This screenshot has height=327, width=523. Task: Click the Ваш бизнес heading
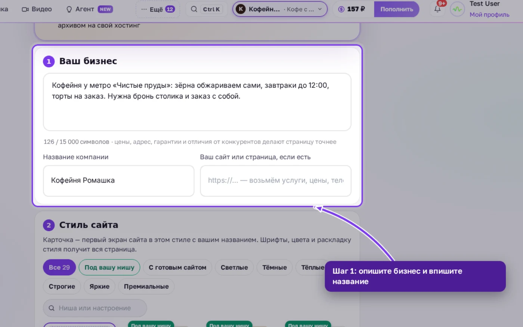(88, 61)
